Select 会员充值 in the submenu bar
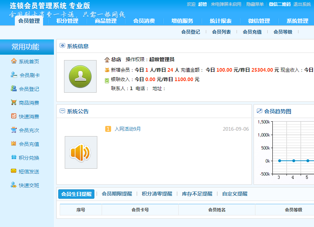Image resolution: width=314 pixels, height=227 pixels. (x=252, y=32)
